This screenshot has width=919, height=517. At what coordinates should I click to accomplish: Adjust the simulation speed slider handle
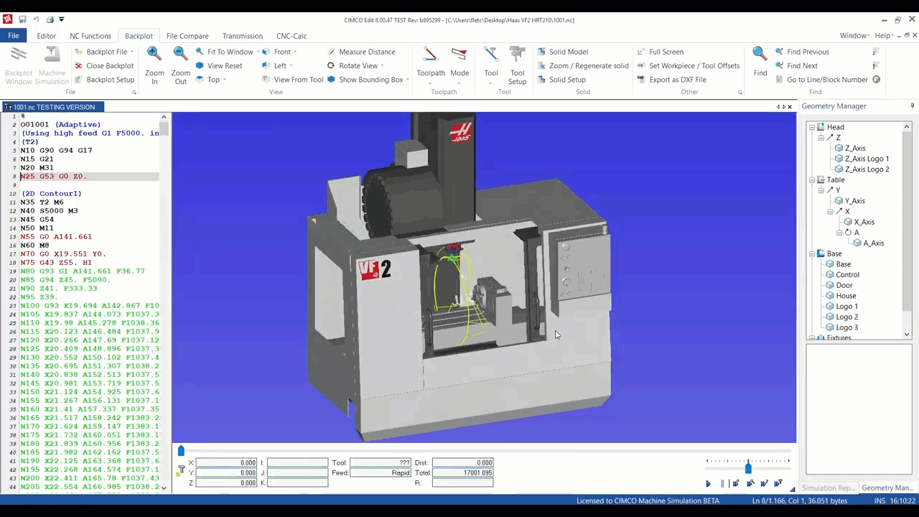coord(748,468)
